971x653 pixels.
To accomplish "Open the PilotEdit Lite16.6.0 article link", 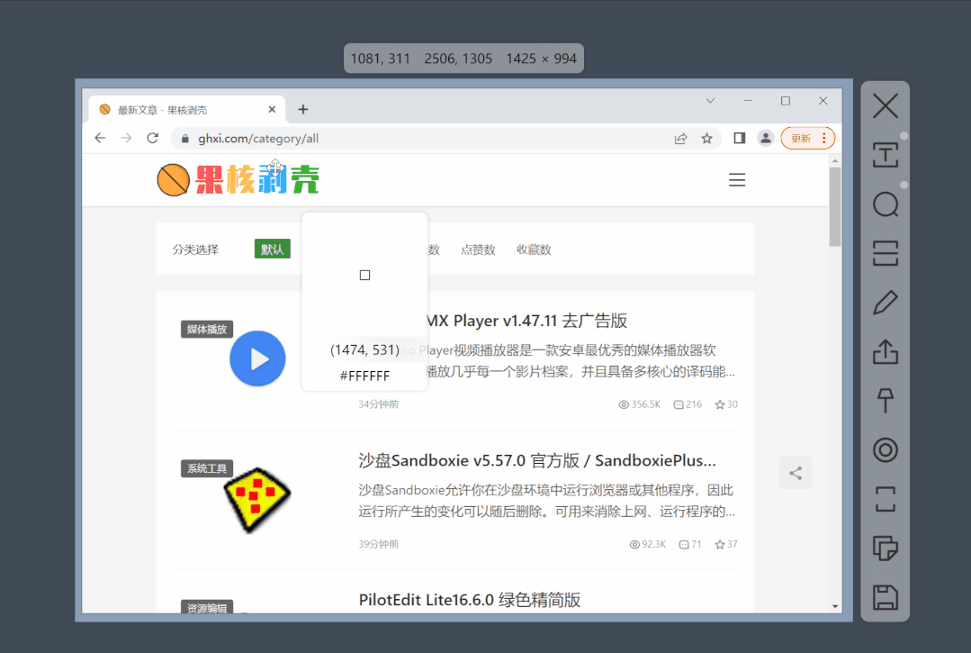I will click(x=470, y=600).
